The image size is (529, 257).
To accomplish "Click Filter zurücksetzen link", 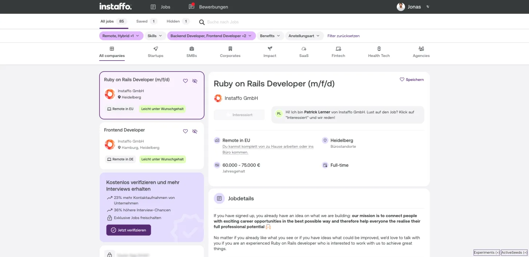I will tap(343, 36).
